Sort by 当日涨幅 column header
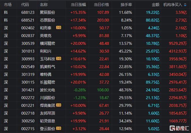The image size is (191, 133). (78, 5)
